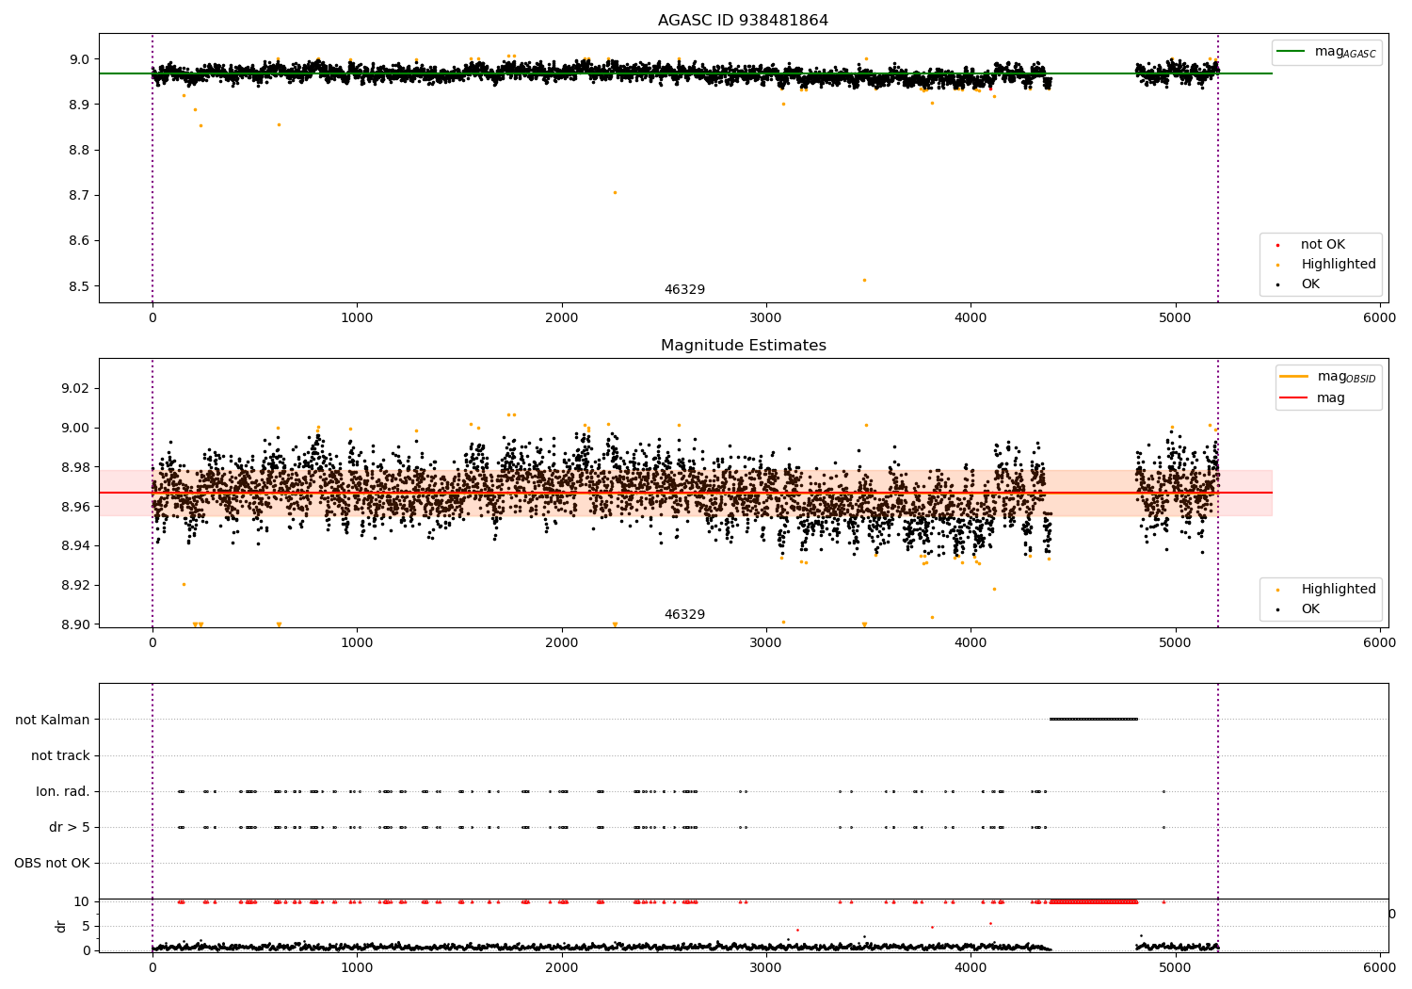
Task: Click the '5' y-tick of the dr plot
Action: pyautogui.click(x=87, y=927)
